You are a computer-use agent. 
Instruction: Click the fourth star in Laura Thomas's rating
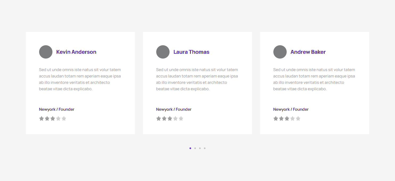(x=175, y=118)
